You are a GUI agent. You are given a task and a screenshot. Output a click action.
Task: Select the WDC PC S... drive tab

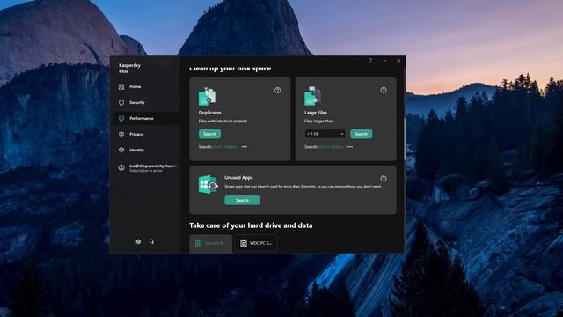click(x=256, y=243)
